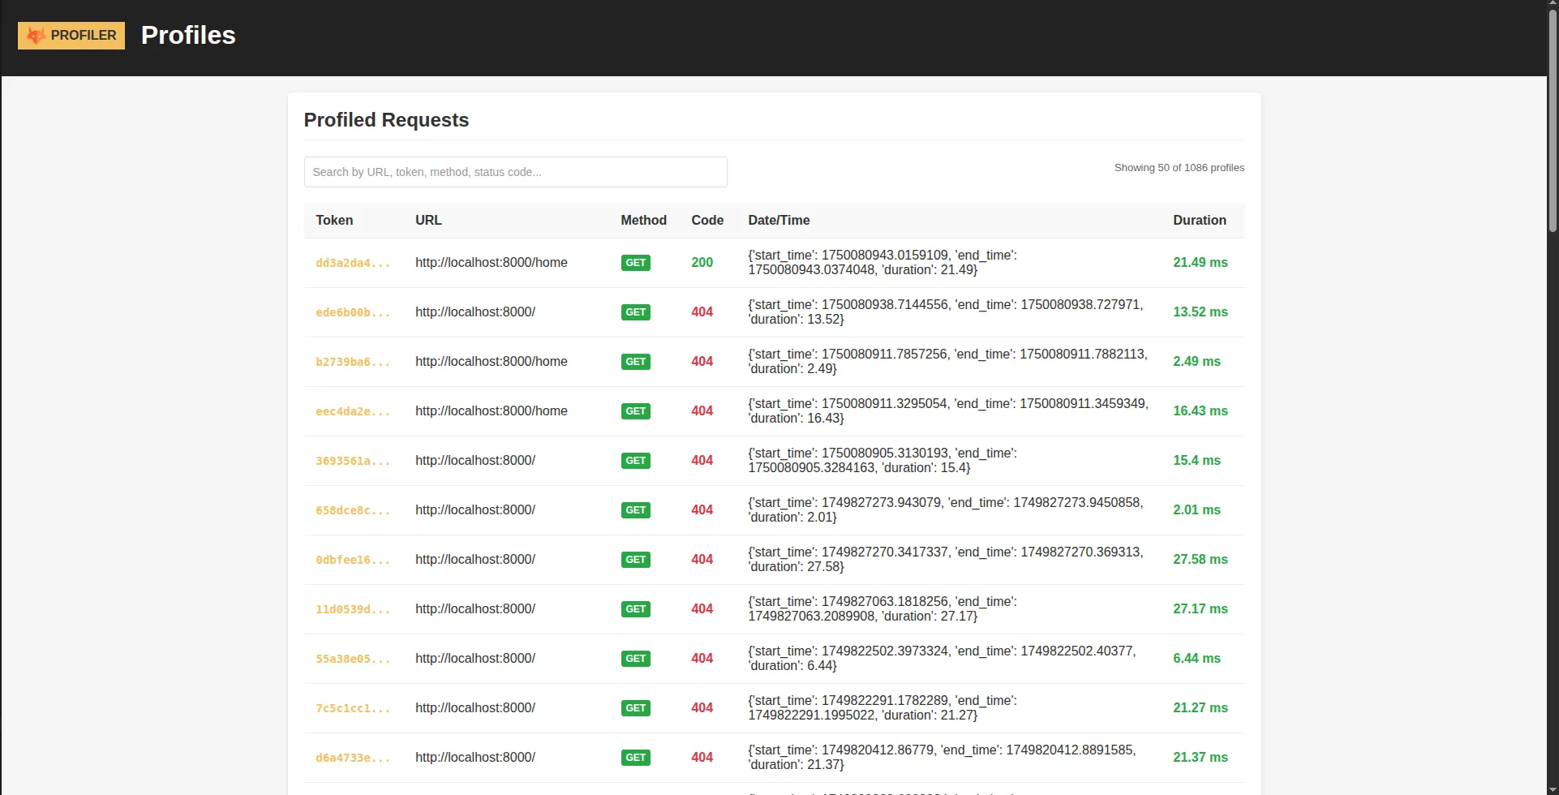Viewport: 1559px width, 795px height.
Task: Click the GET badge in 658dce8c row
Action: pos(636,510)
